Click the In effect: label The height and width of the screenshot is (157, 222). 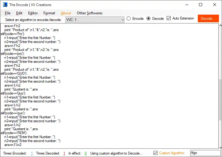click(75, 153)
